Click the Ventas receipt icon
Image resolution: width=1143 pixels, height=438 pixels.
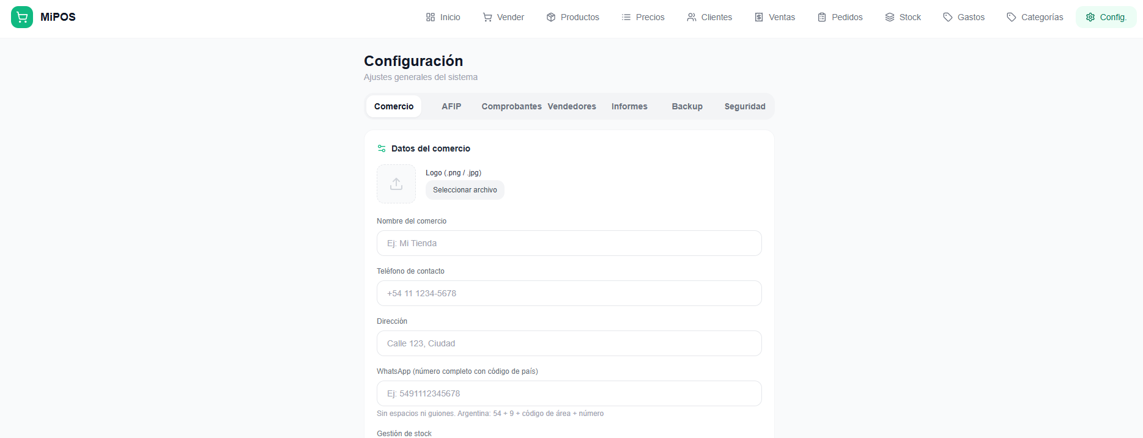[759, 17]
